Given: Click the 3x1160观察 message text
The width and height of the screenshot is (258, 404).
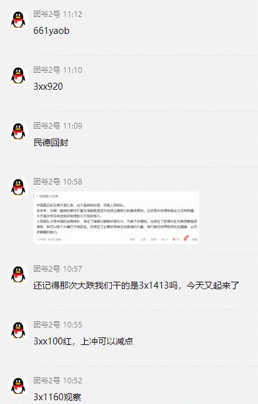Looking at the screenshot, I should click(57, 397).
